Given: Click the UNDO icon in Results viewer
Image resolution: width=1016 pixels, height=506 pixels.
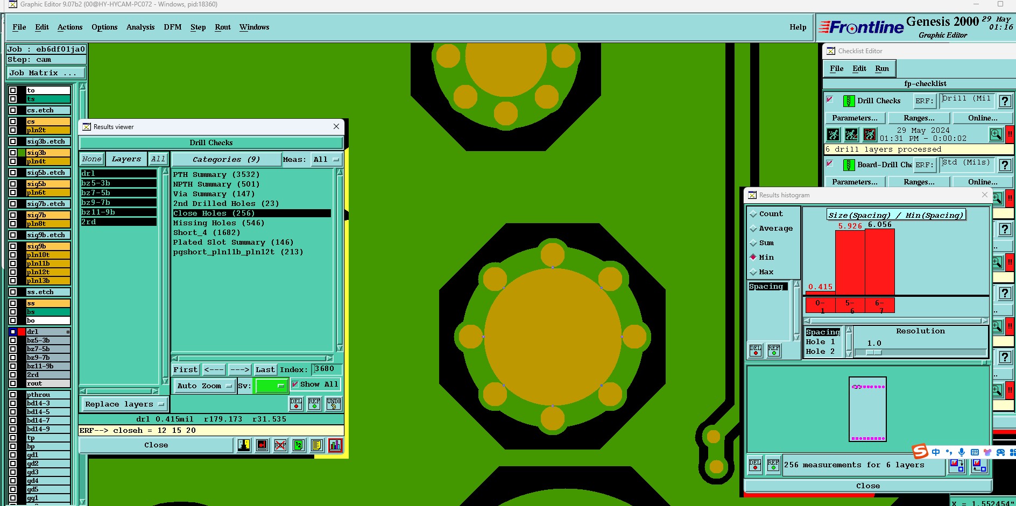Looking at the screenshot, I should pos(334,404).
